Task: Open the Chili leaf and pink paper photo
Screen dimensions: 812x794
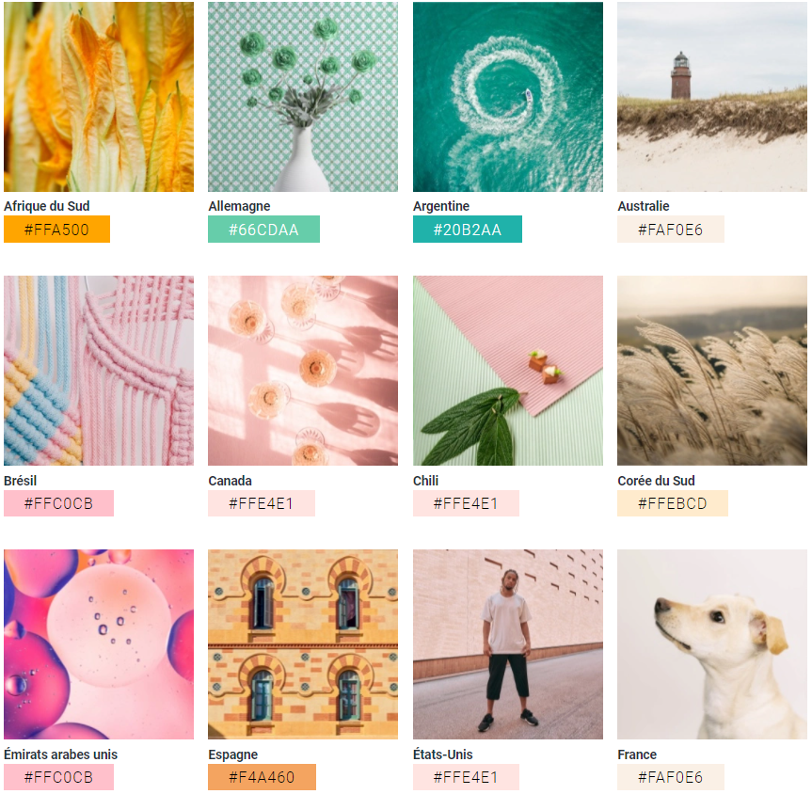Action: coord(507,371)
